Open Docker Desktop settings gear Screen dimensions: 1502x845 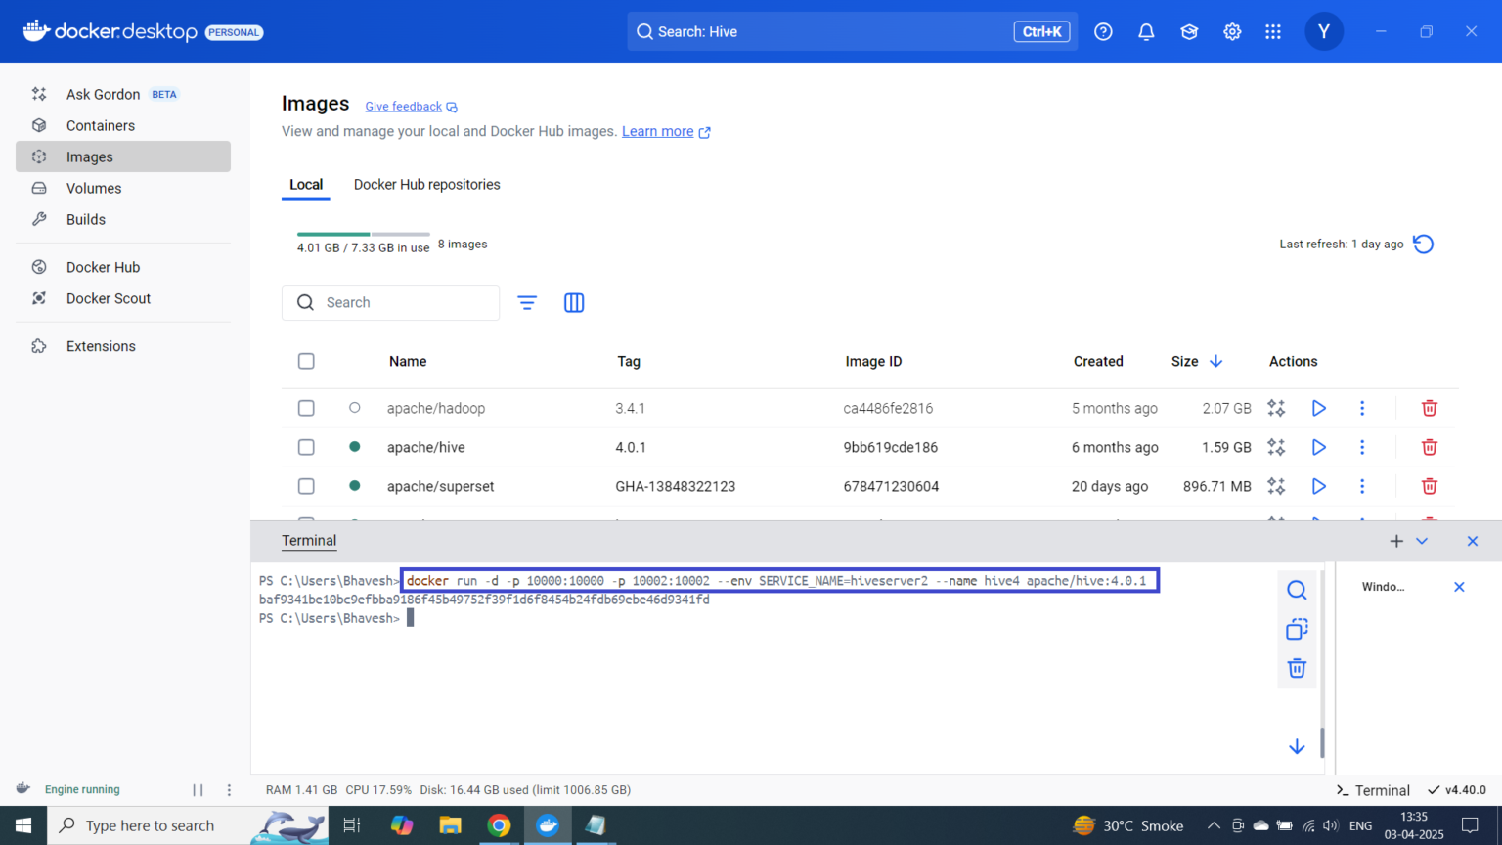coord(1232,31)
